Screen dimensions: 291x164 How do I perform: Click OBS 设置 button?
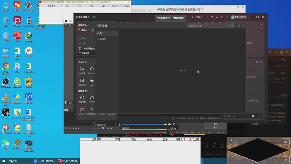pos(215,124)
